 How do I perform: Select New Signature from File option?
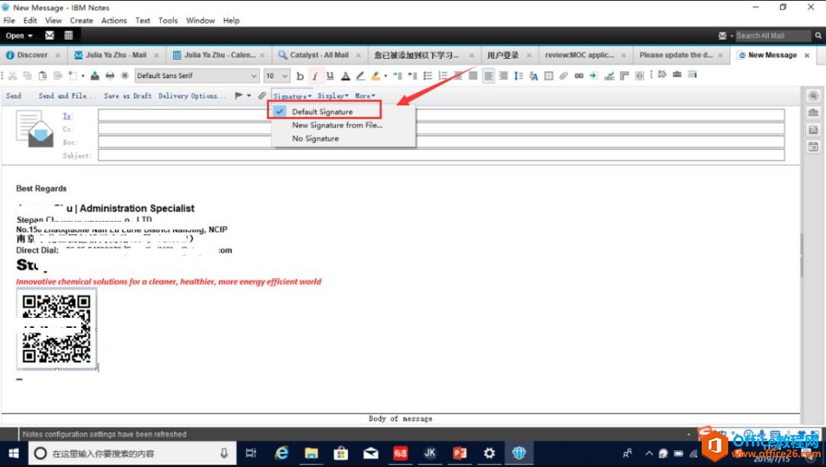pyautogui.click(x=337, y=125)
